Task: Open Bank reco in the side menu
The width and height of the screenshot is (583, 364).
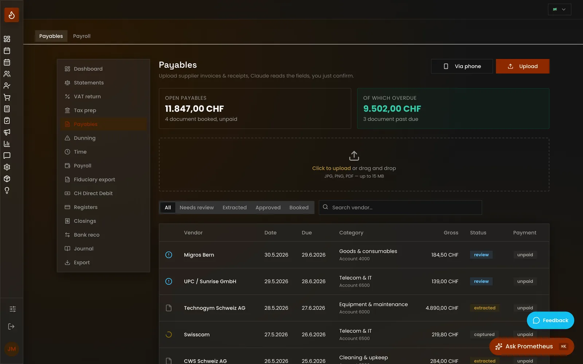Action: point(103,235)
